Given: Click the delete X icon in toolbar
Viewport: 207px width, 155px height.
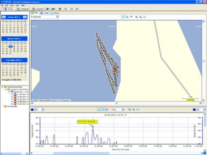Looking at the screenshot, I should tap(65, 9).
